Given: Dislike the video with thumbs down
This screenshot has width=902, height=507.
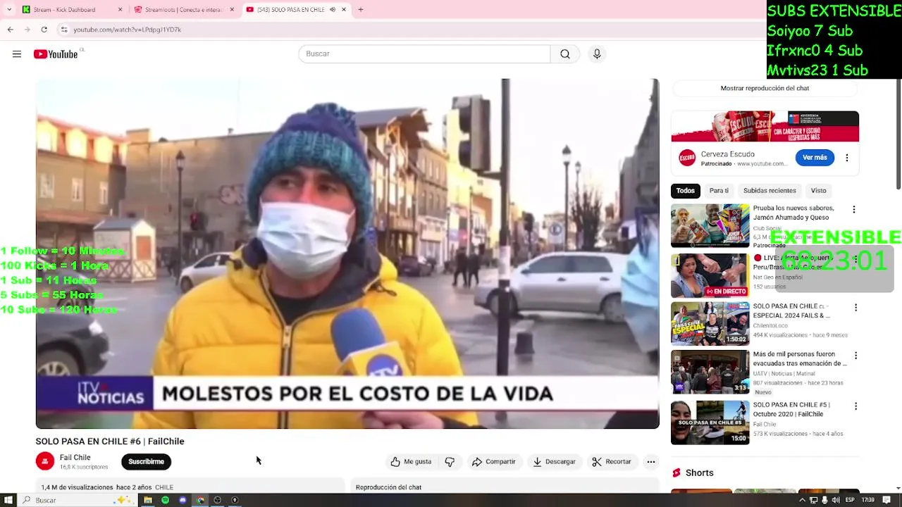Looking at the screenshot, I should click(450, 462).
